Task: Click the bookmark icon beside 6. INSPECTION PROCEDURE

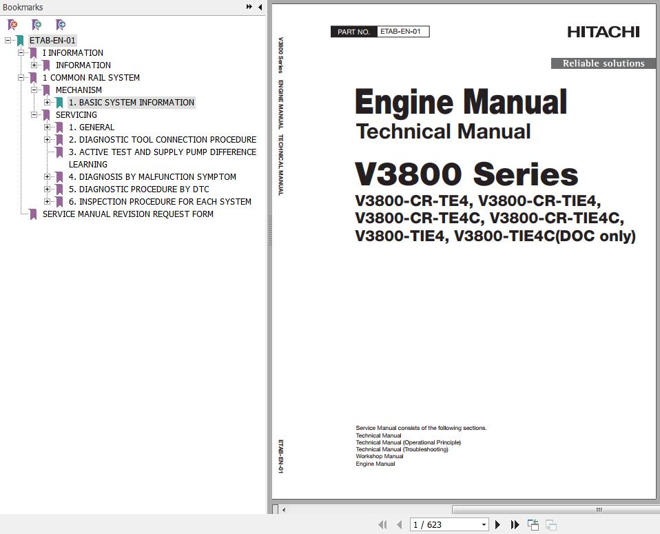Action: 59,202
